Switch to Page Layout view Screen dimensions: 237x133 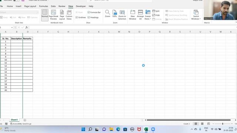[62, 15]
